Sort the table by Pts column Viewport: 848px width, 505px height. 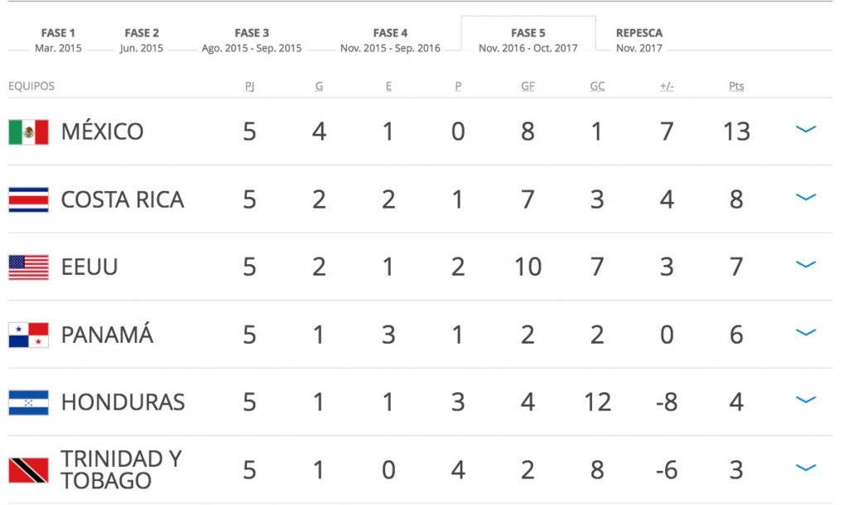(x=735, y=84)
